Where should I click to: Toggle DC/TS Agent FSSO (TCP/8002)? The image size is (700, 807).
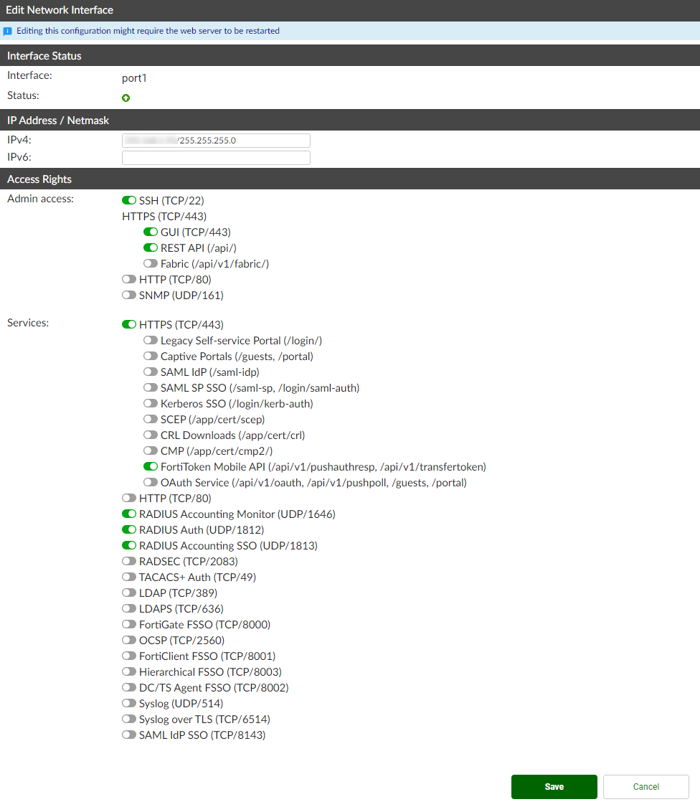[x=128, y=687]
